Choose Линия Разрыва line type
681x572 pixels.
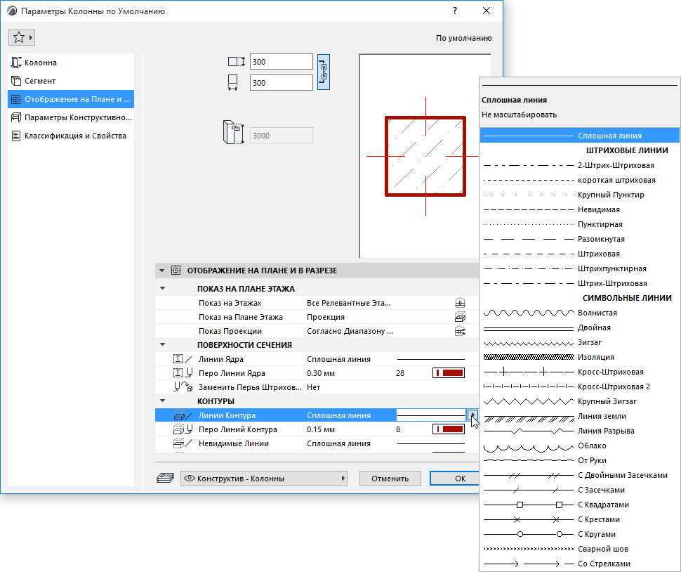[580, 431]
